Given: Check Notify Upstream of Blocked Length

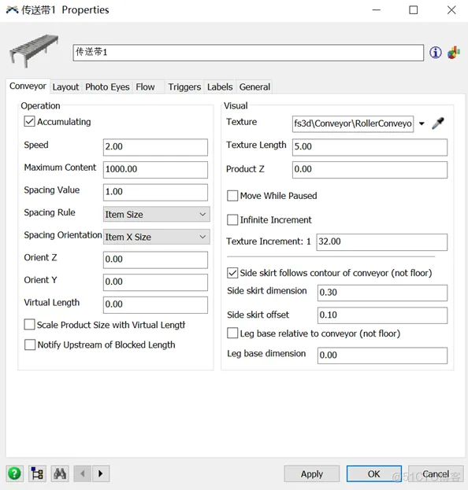Looking at the screenshot, I should 30,345.
